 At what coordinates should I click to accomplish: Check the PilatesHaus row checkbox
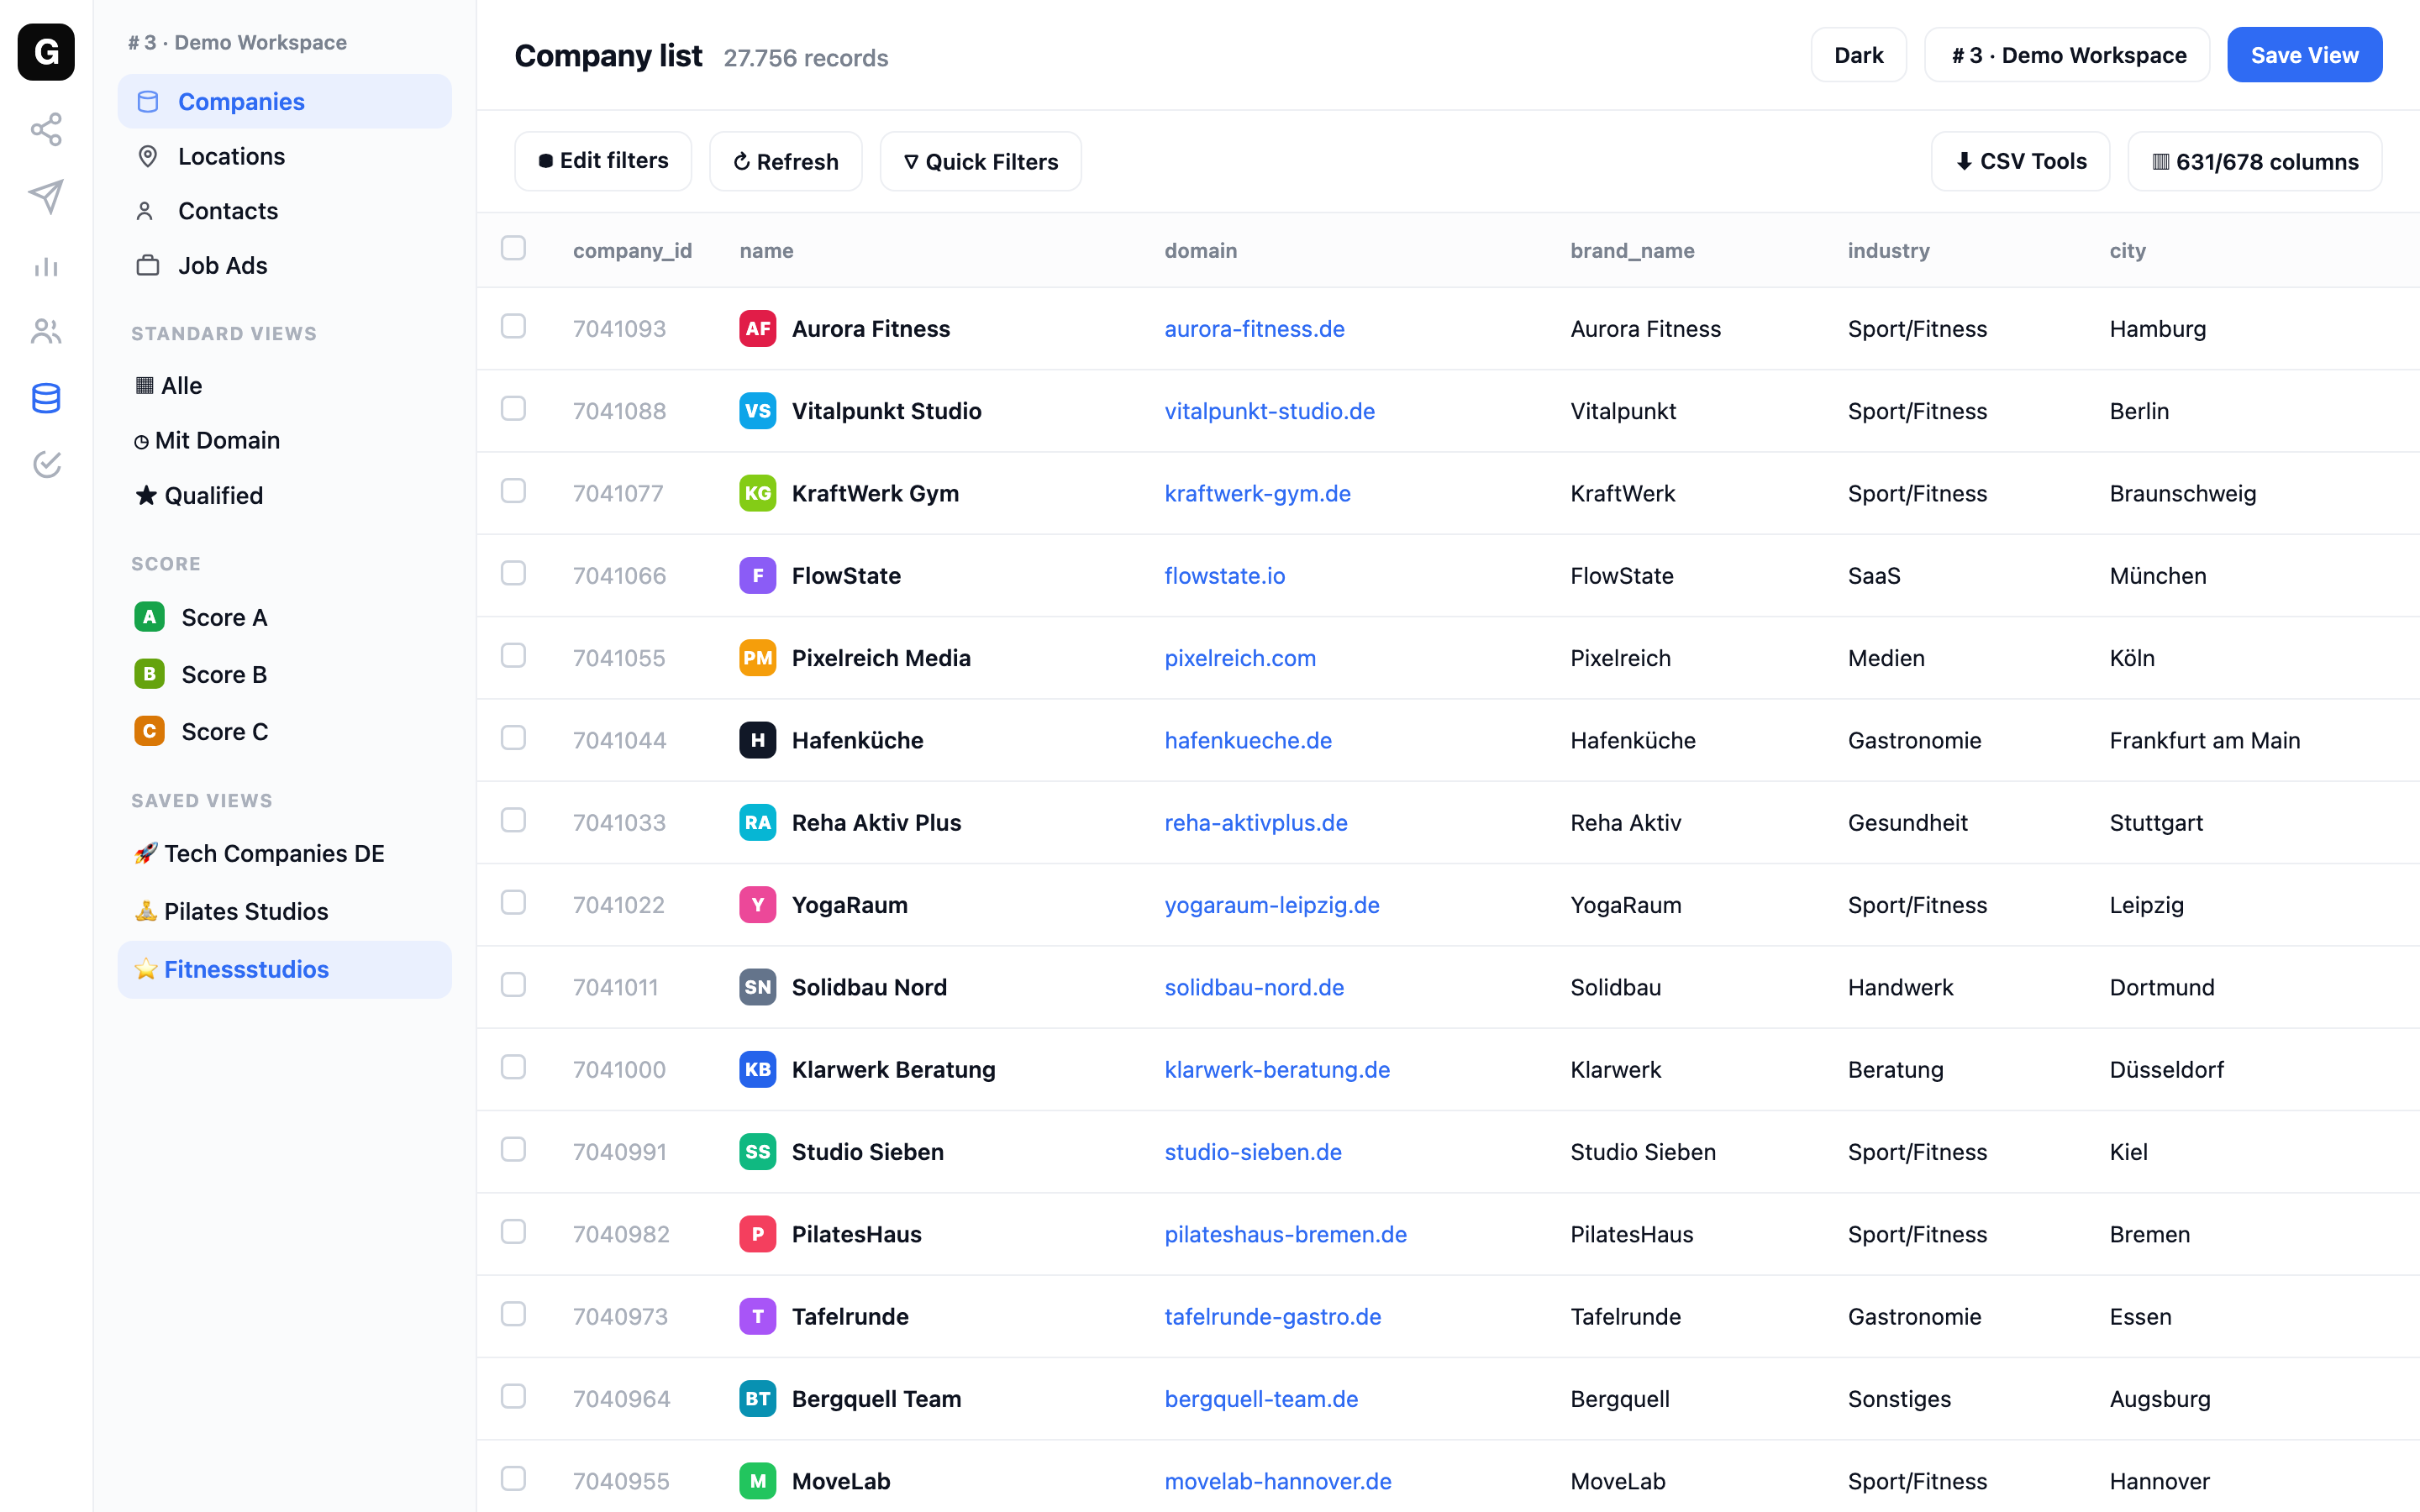coord(513,1231)
